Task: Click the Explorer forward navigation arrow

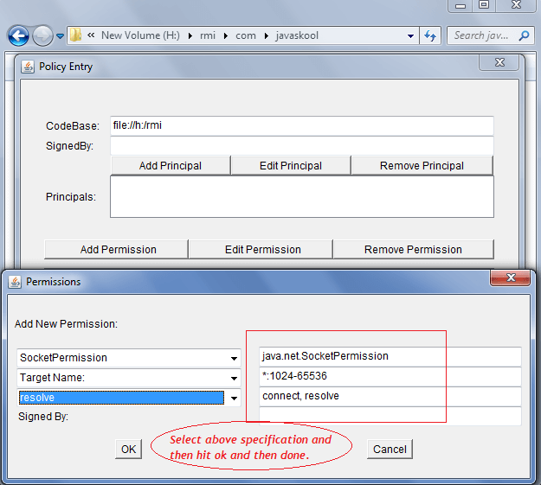Action: (x=42, y=36)
